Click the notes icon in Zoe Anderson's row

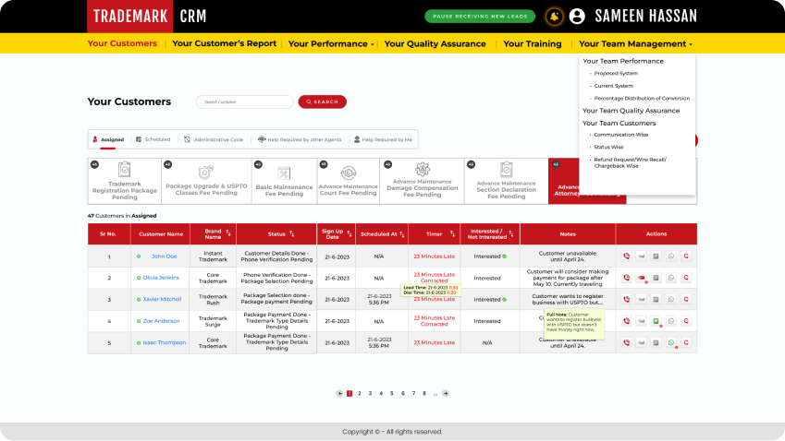656,321
